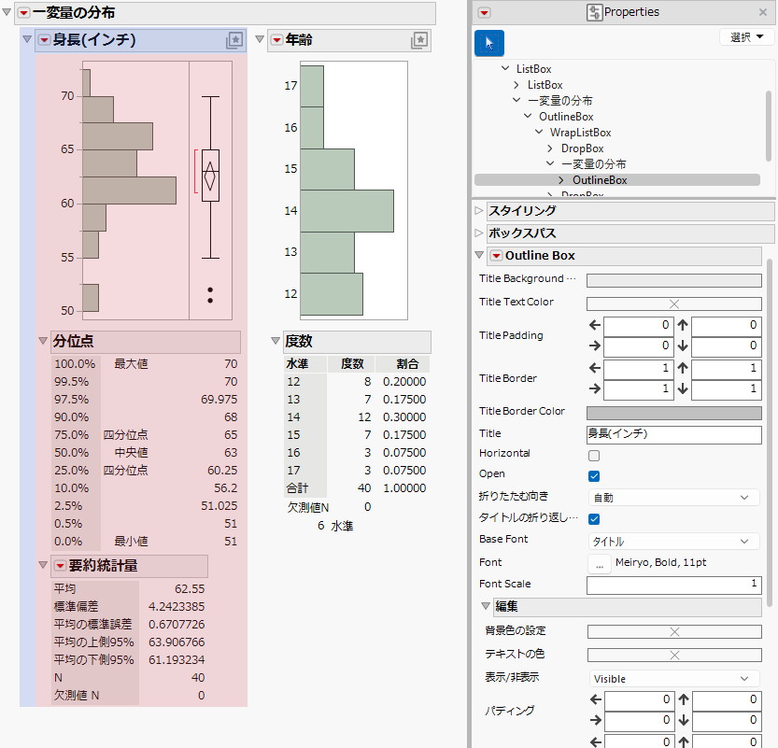Collapse the 編集 section
The image size is (778, 748).
[486, 606]
